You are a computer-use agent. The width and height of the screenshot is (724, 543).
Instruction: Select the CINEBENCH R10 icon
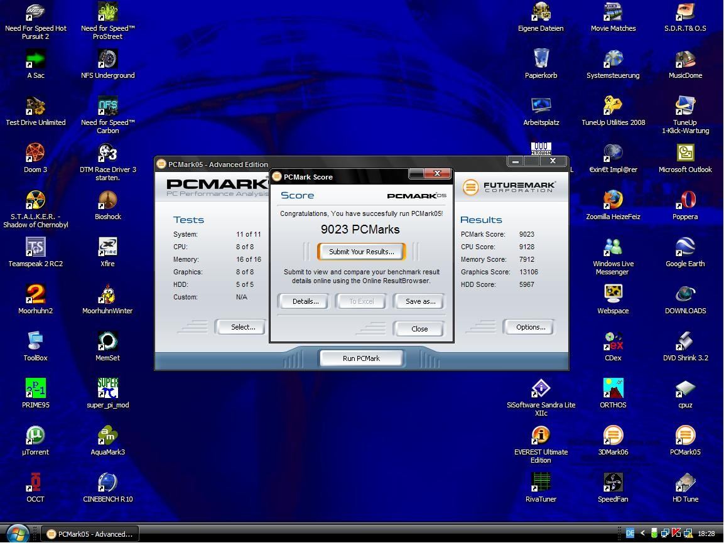tap(107, 483)
